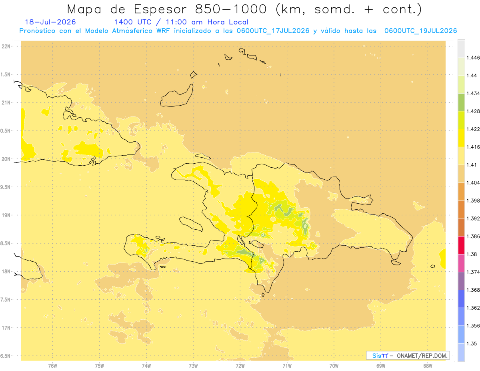The width and height of the screenshot is (480, 371).
Task: Click the colorbar value '1.434'
Action: pyautogui.click(x=473, y=93)
